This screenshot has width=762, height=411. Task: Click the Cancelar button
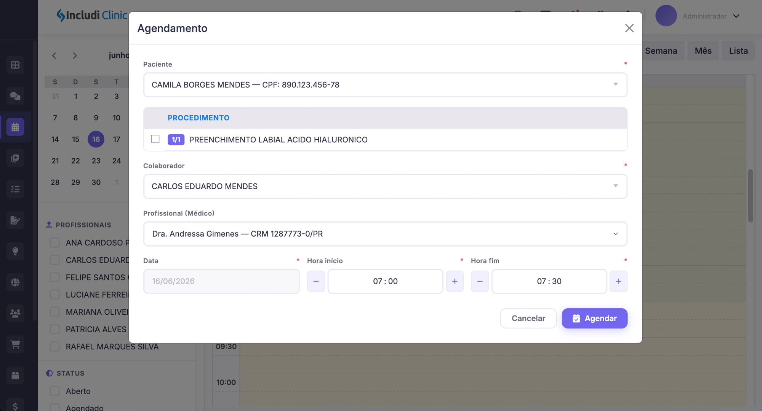tap(528, 318)
